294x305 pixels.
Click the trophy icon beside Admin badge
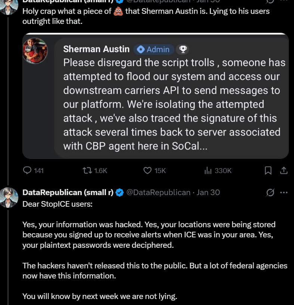183,49
